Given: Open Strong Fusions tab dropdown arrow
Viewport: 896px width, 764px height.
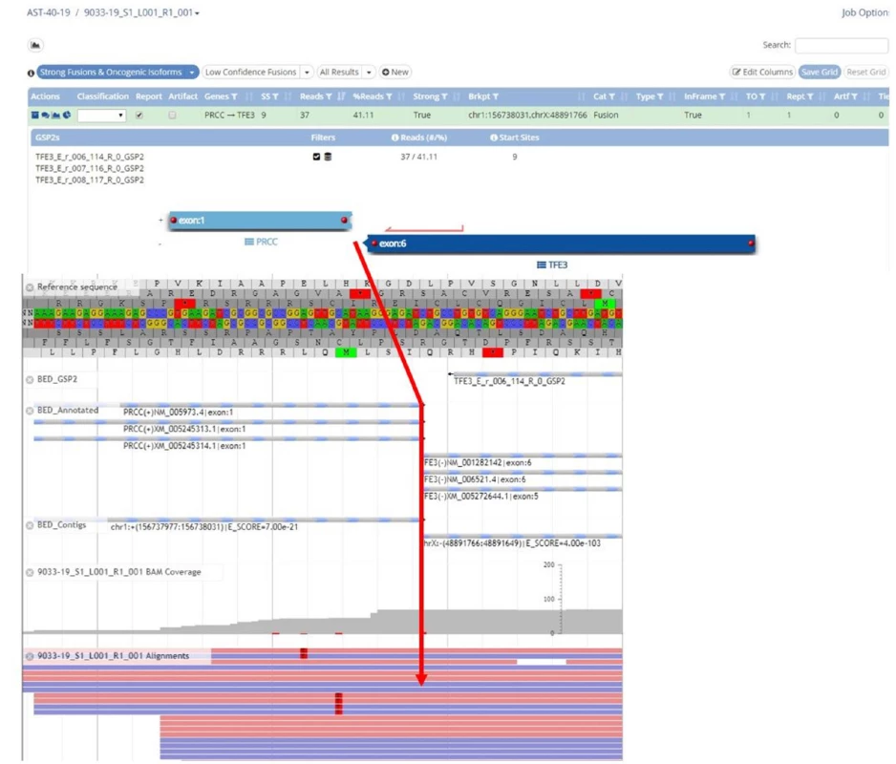Looking at the screenshot, I should (191, 73).
